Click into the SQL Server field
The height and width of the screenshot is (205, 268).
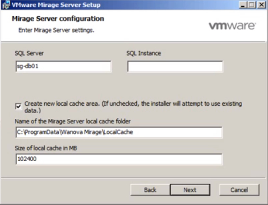(63, 66)
